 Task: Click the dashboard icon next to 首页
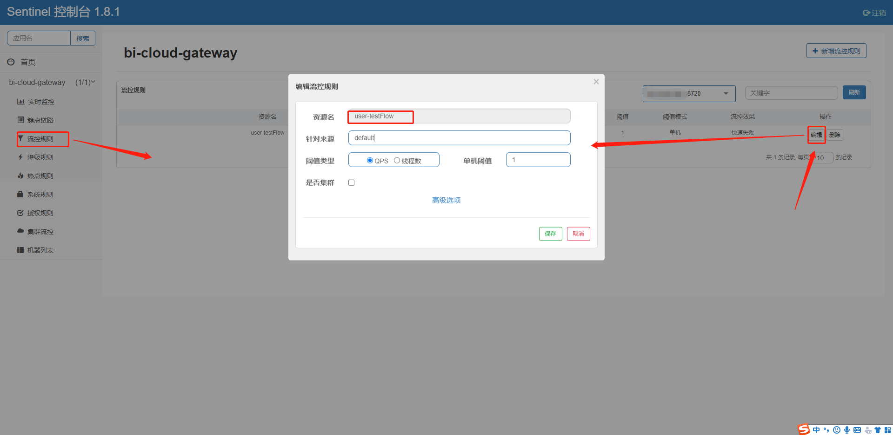(11, 62)
